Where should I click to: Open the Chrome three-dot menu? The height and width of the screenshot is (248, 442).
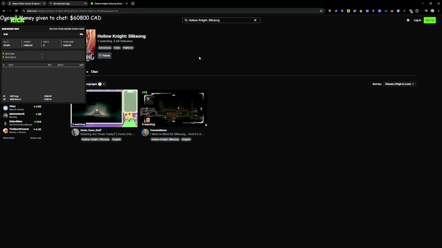coord(438,11)
